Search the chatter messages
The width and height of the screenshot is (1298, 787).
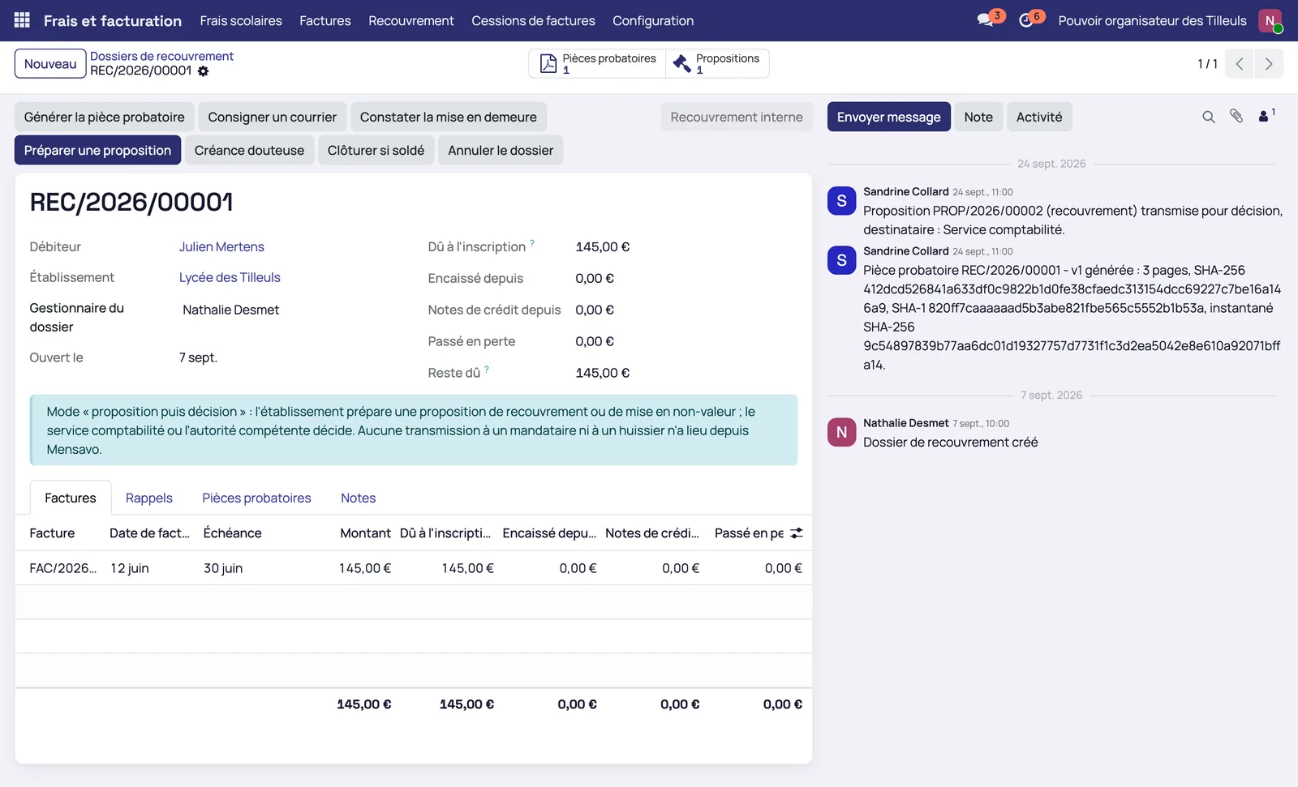click(1209, 117)
